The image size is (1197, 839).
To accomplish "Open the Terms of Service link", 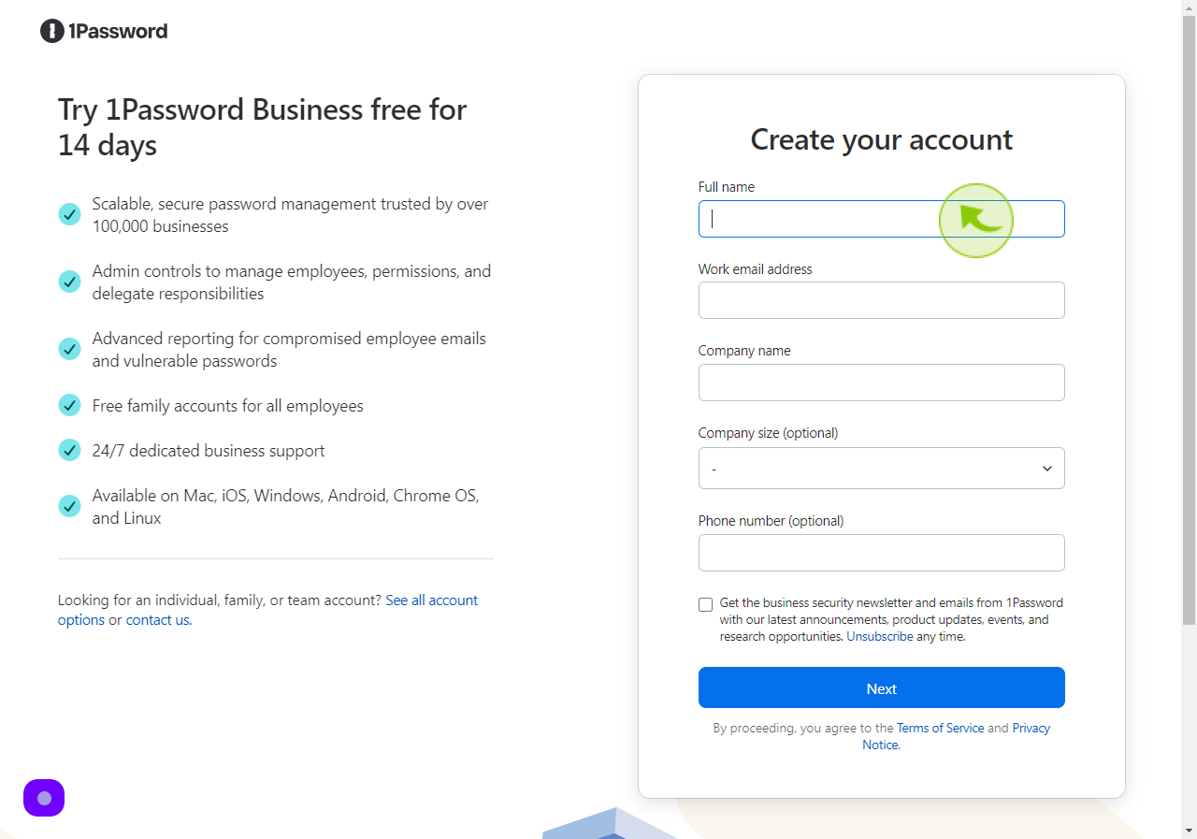I will point(940,729).
